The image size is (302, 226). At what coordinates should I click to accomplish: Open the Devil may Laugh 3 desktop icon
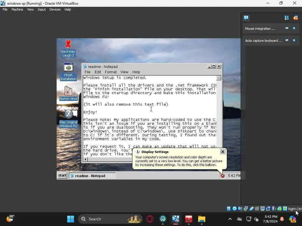pos(68,48)
